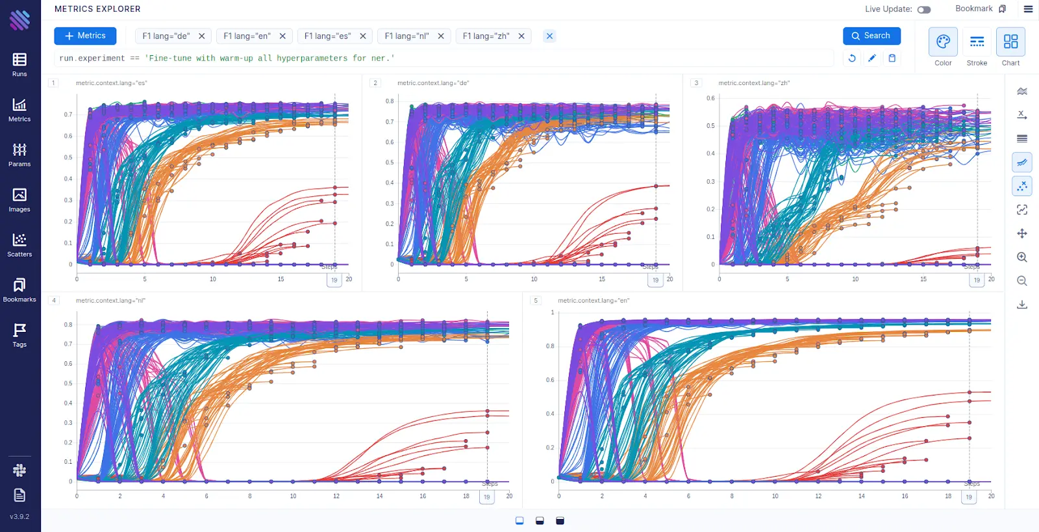Click the chart index badge 5

click(x=536, y=301)
